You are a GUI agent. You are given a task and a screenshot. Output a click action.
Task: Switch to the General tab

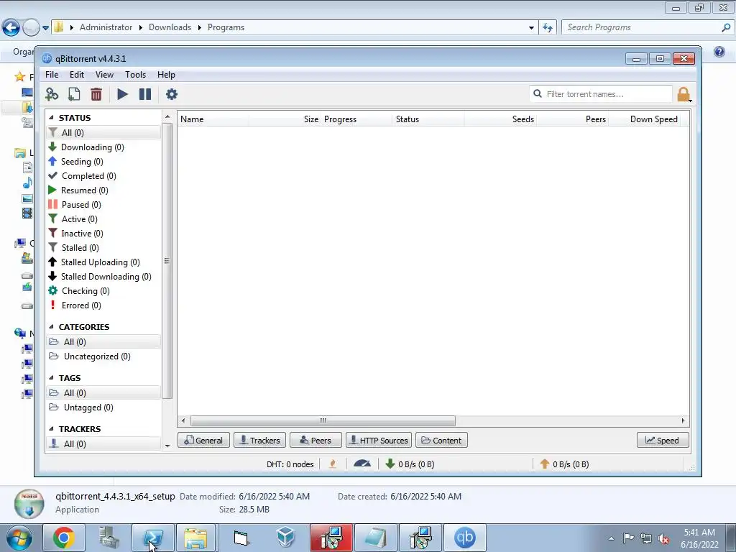click(x=203, y=441)
